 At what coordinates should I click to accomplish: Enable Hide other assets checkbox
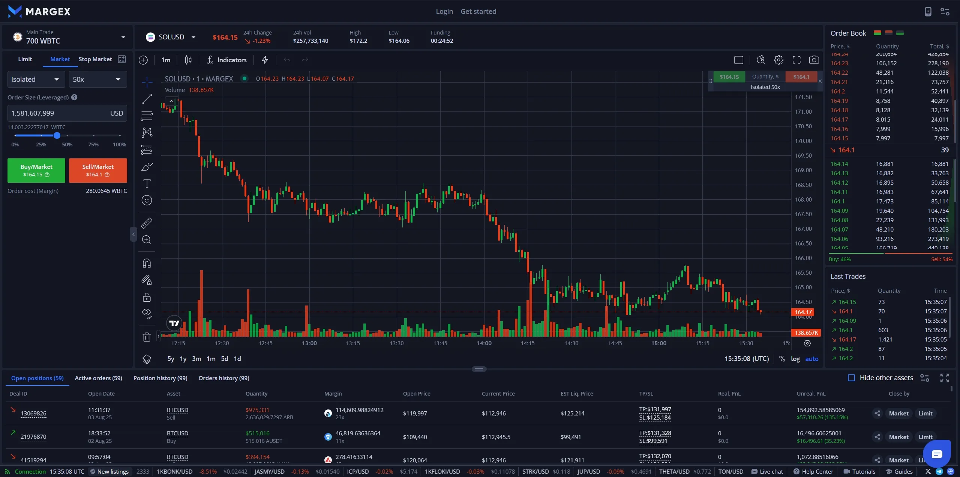[851, 378]
